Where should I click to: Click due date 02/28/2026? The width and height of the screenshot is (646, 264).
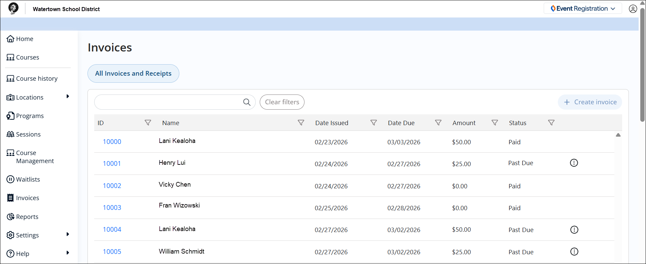(404, 208)
